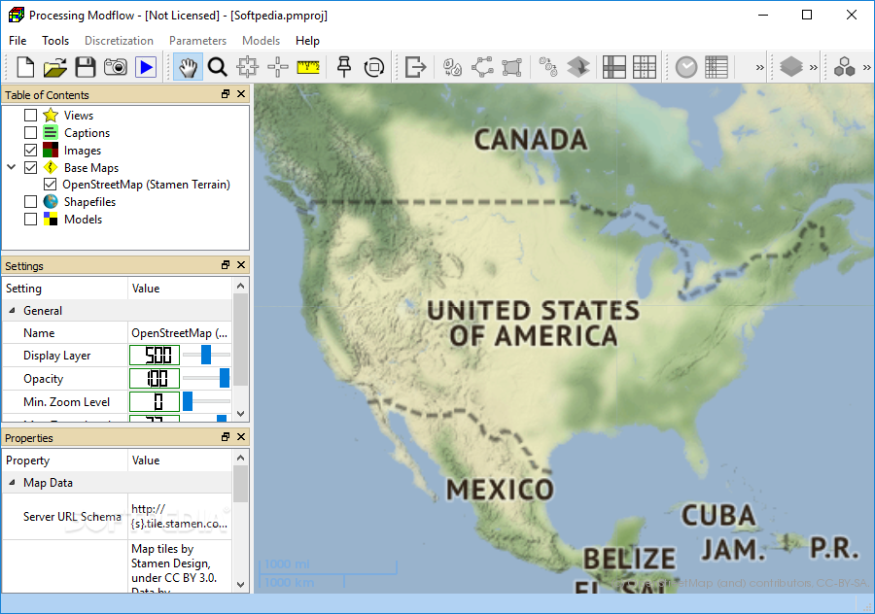
Task: Open the Help menu
Action: (x=307, y=41)
